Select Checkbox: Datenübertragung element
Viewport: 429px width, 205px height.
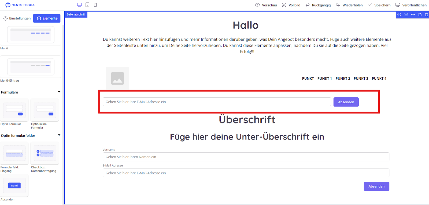click(x=45, y=153)
